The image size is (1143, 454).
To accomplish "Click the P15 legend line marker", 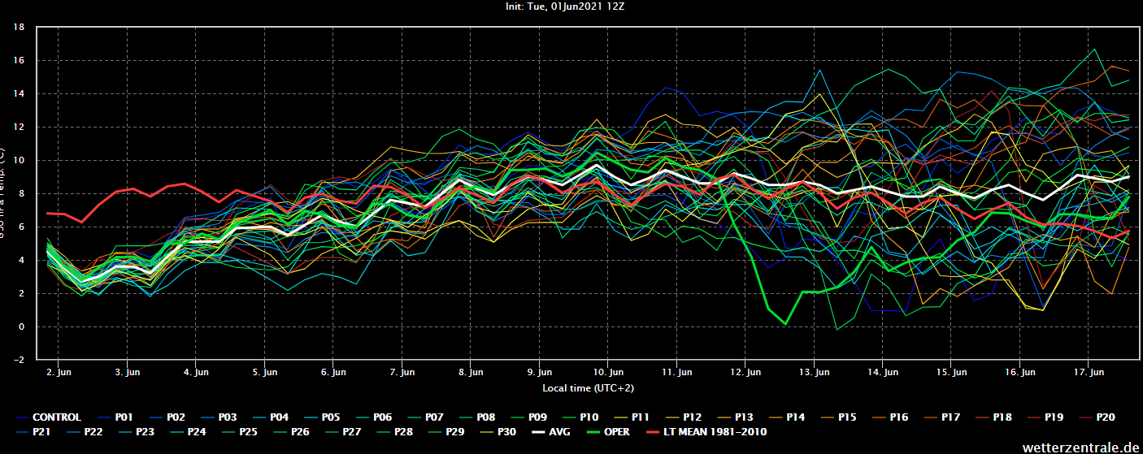I will (822, 417).
